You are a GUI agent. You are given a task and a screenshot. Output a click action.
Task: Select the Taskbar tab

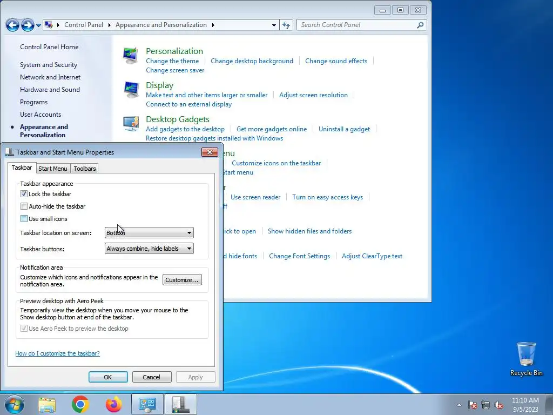(22, 168)
